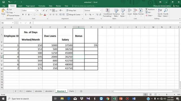Switch to the Formulas tab
181x101 pixels.
[x=42, y=6]
